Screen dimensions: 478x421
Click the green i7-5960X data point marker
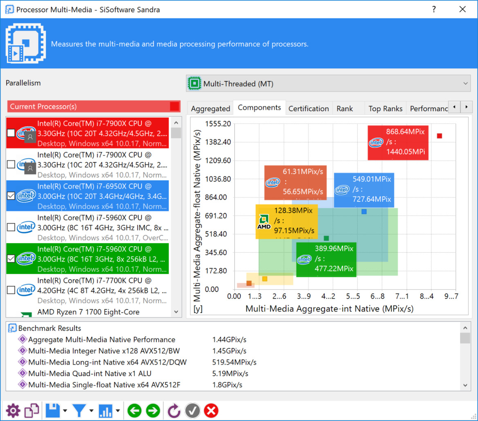coord(326,238)
